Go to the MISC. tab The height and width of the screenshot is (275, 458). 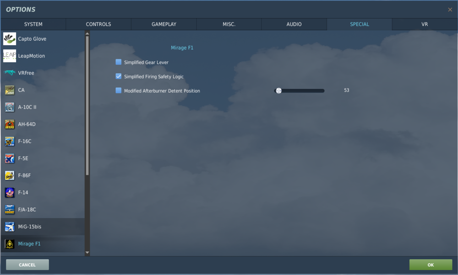coord(229,24)
